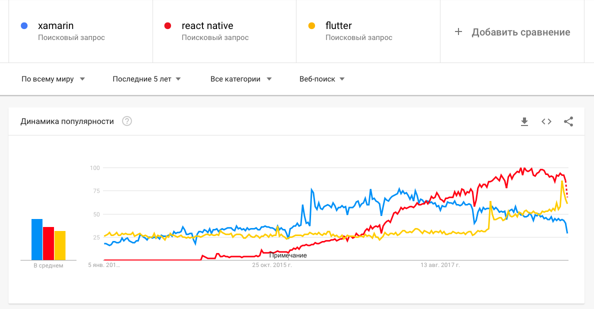
Task: Open the Веб-поиск search type dropdown
Action: [x=322, y=79]
